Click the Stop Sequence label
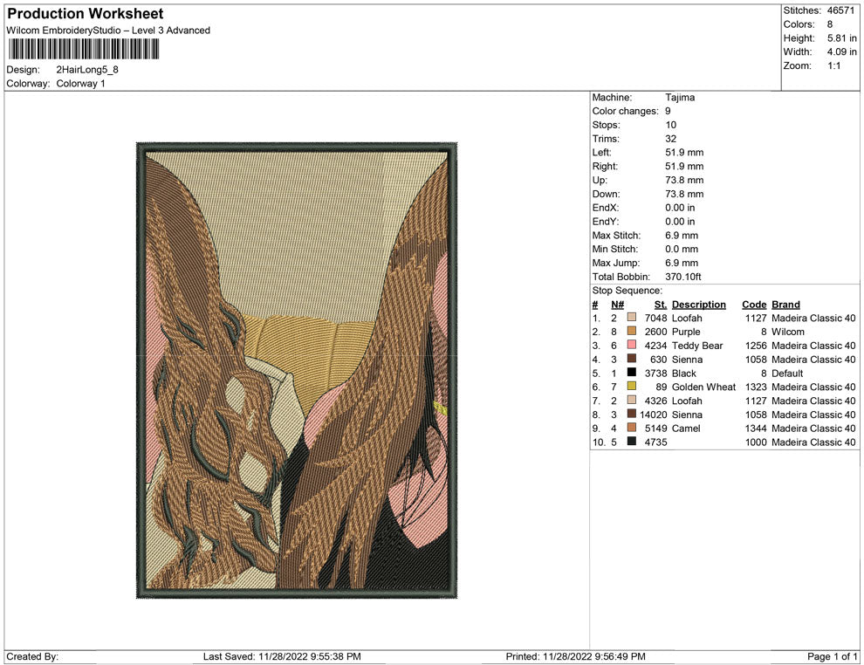Image resolution: width=864 pixels, height=665 pixels. click(x=627, y=291)
